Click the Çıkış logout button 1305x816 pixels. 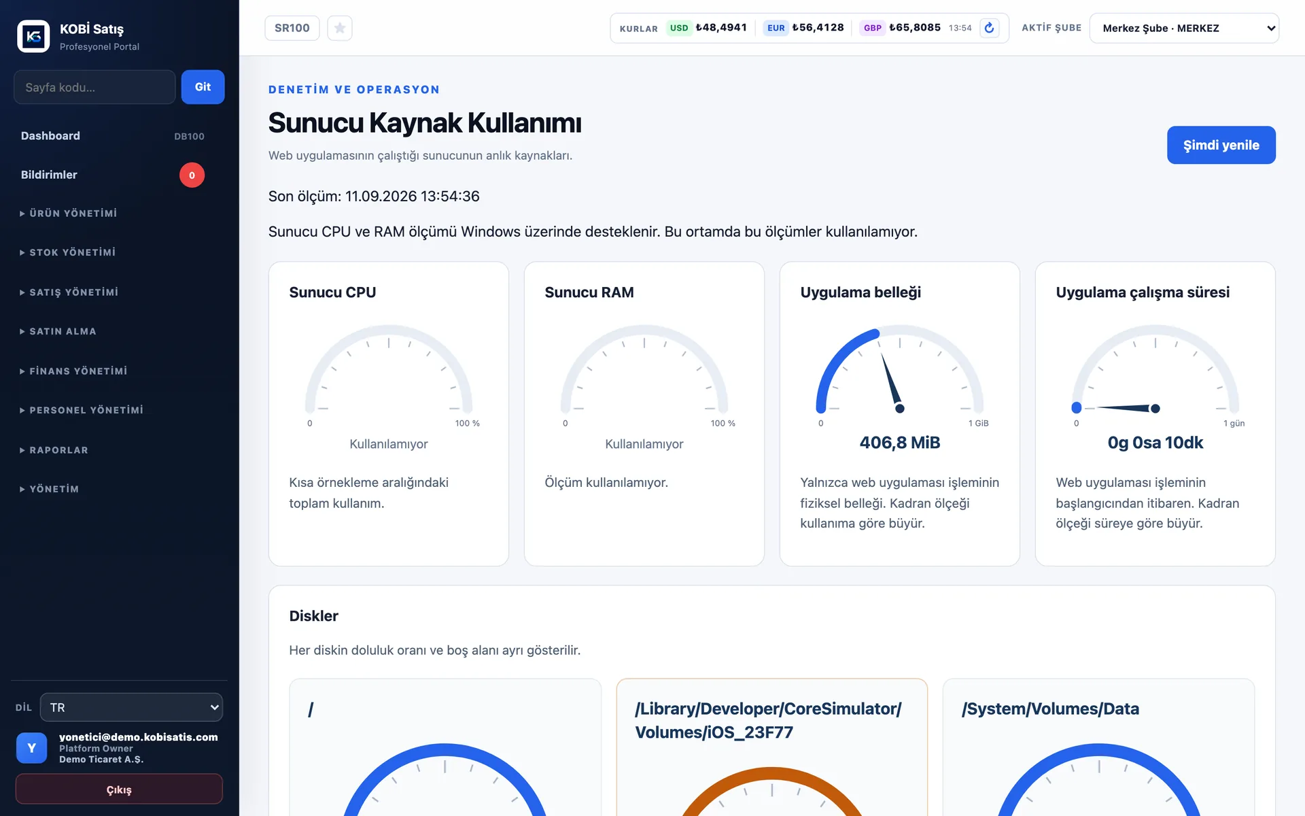pos(119,789)
